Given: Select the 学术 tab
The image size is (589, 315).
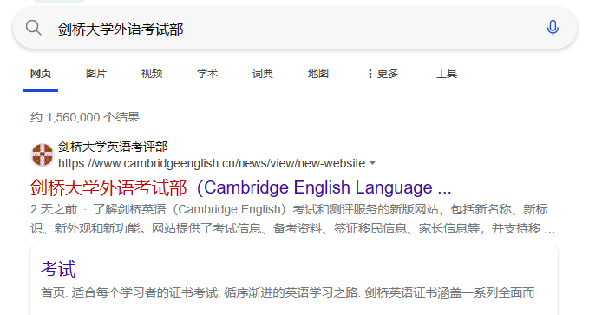Looking at the screenshot, I should (207, 74).
